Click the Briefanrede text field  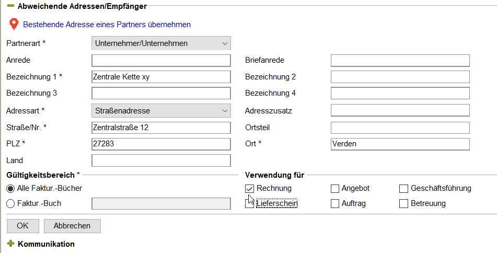pos(400,60)
